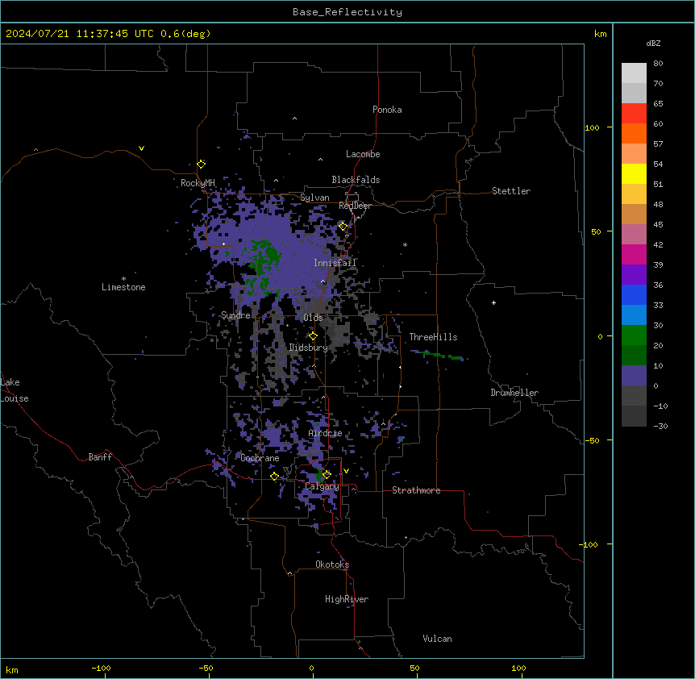Screen dimensions: 695x679
Task: Click the Cochrane town label
Action: point(260,458)
